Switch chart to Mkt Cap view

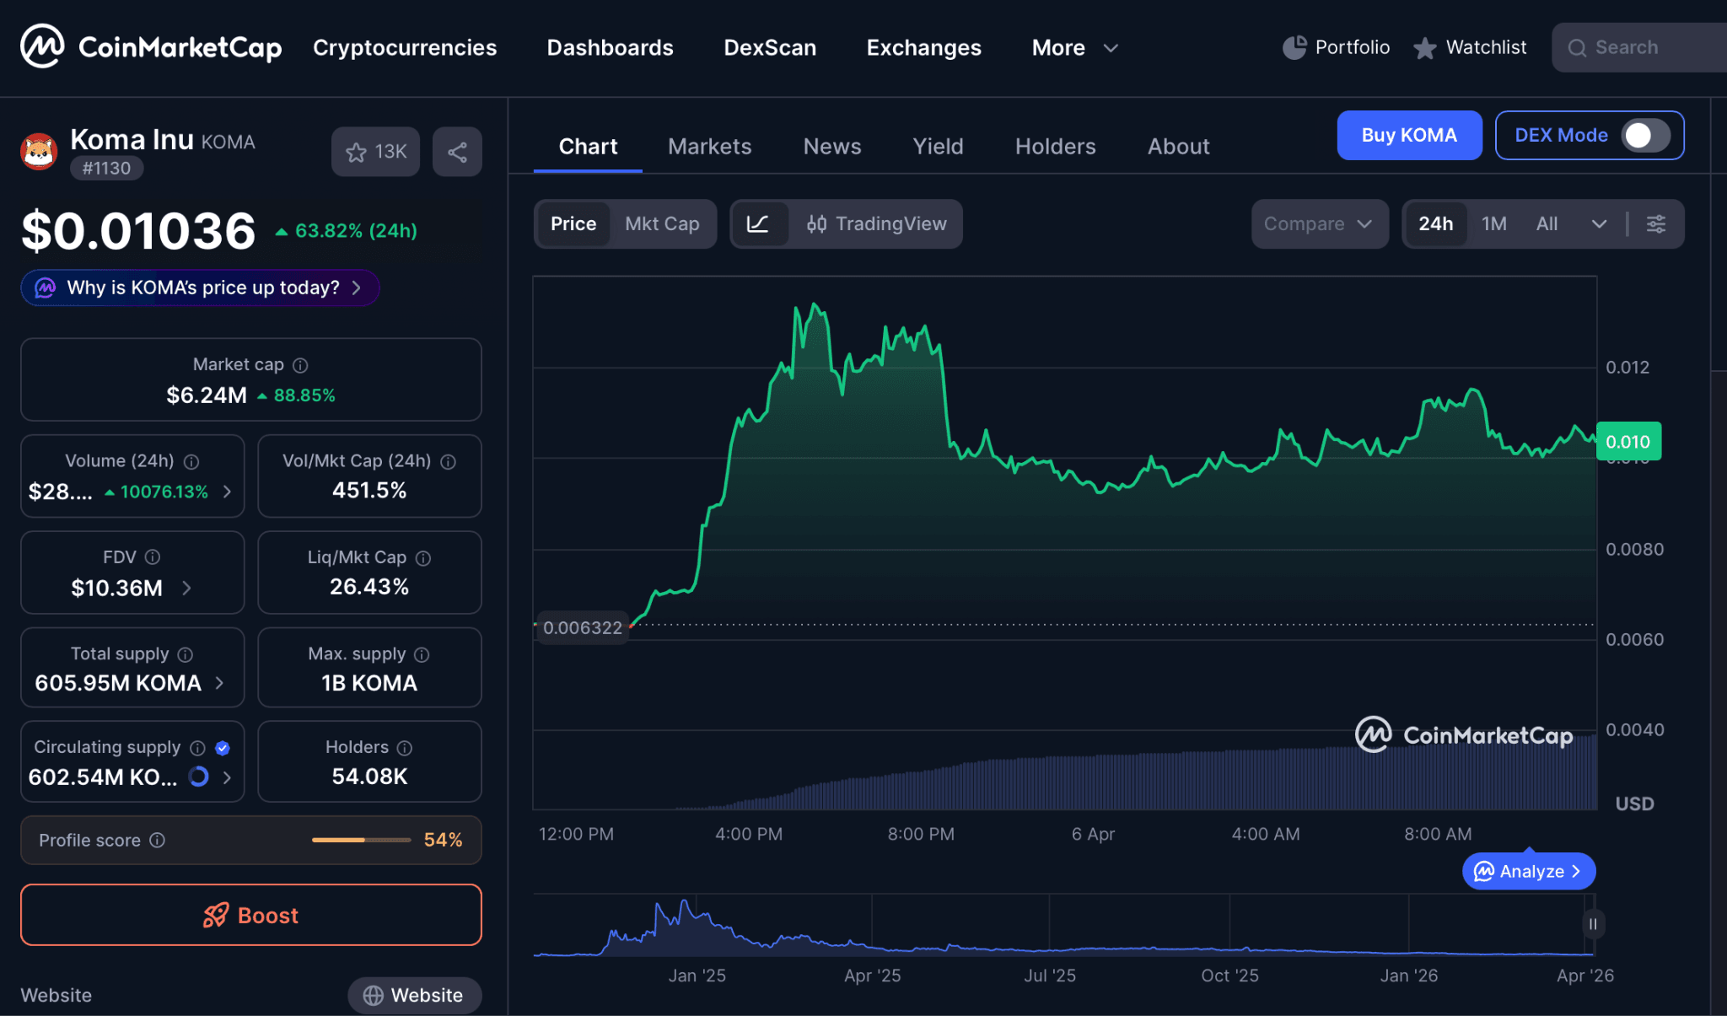[x=662, y=224]
